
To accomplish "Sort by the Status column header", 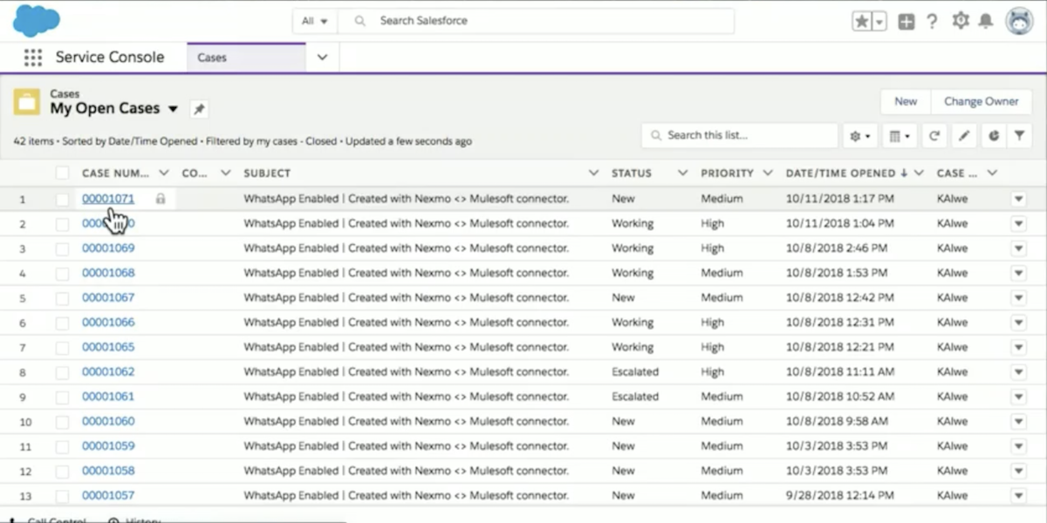I will 631,173.
